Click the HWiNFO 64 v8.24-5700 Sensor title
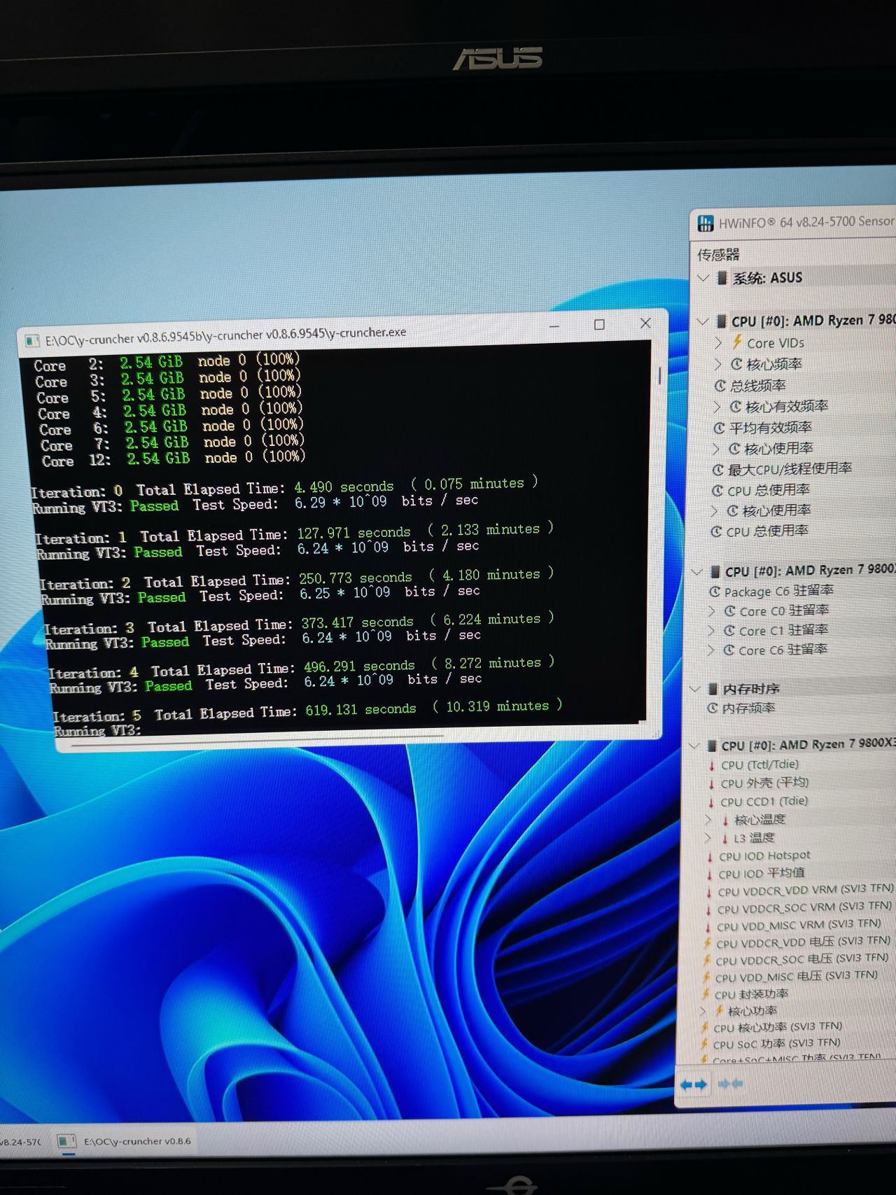Screen dimensions: 896x1195 [x=806, y=222]
